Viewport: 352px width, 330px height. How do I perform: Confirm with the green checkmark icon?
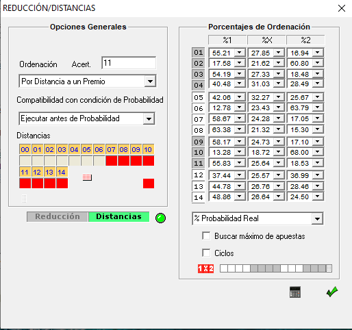point(332,292)
